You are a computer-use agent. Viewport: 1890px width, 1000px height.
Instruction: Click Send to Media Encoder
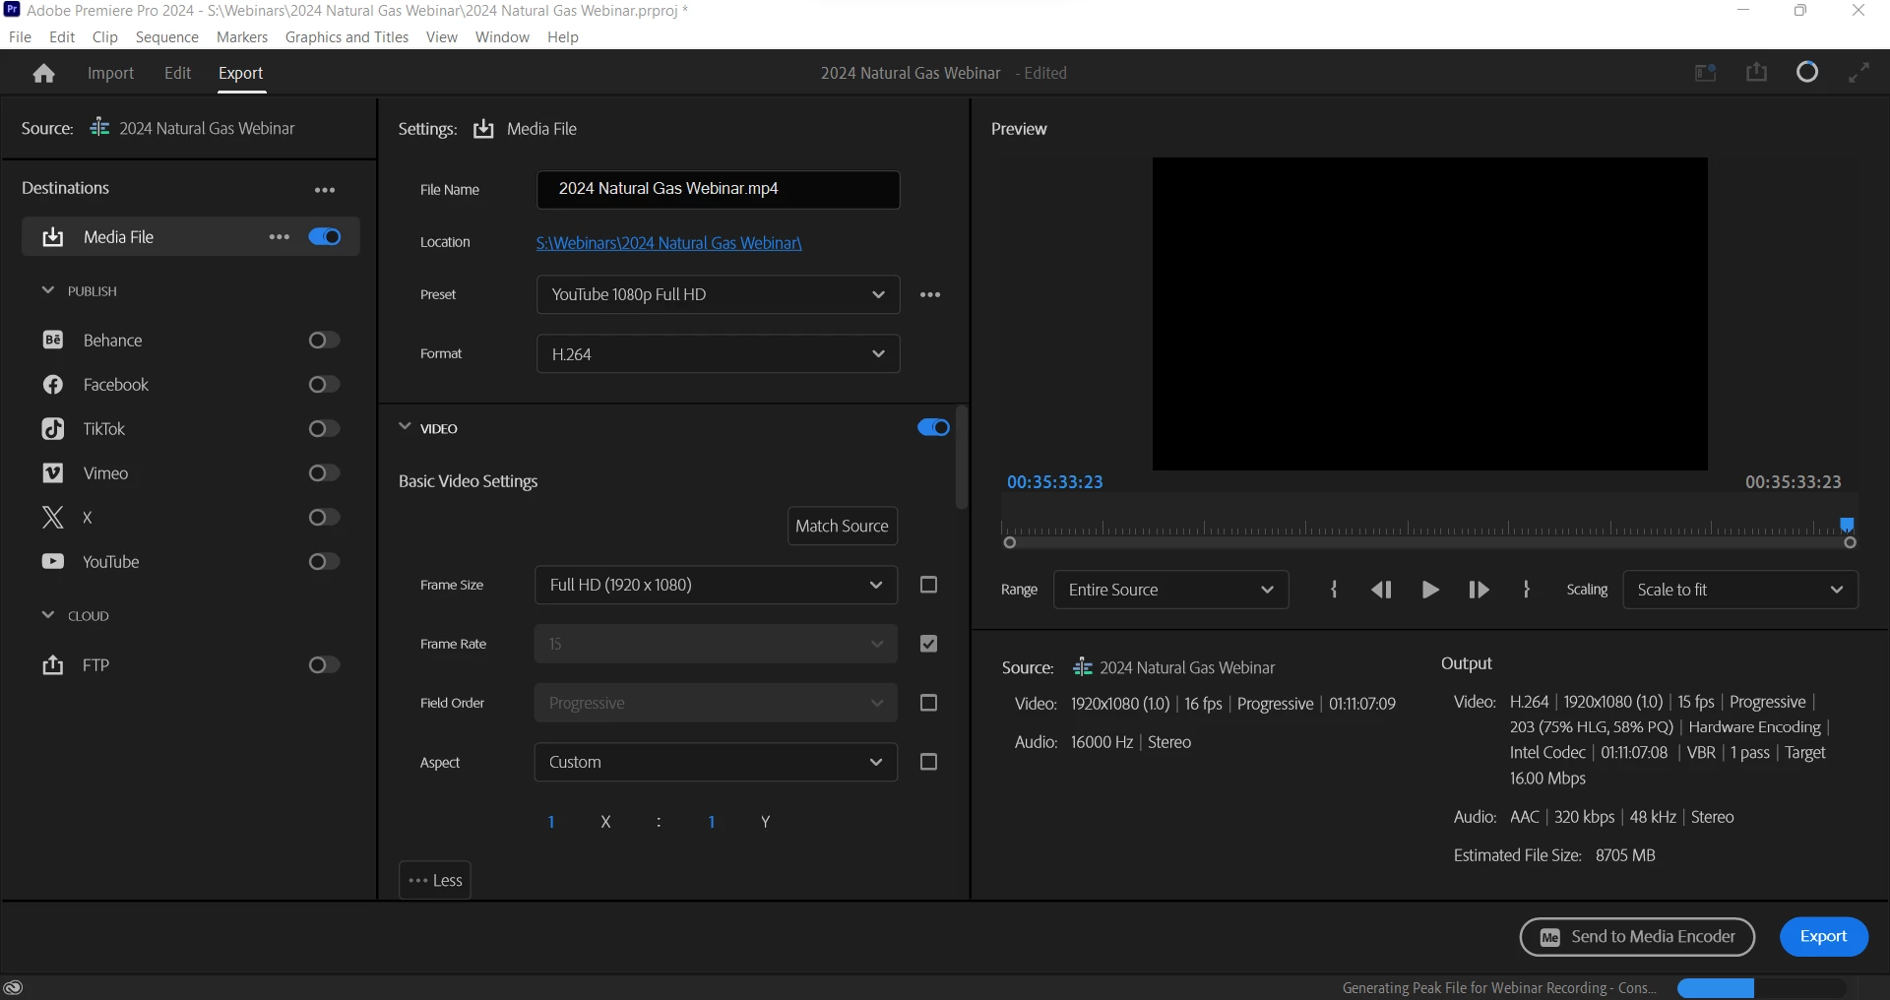pyautogui.click(x=1637, y=937)
